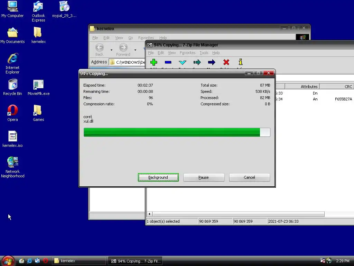Open File menu in kernelex window

click(x=95, y=38)
